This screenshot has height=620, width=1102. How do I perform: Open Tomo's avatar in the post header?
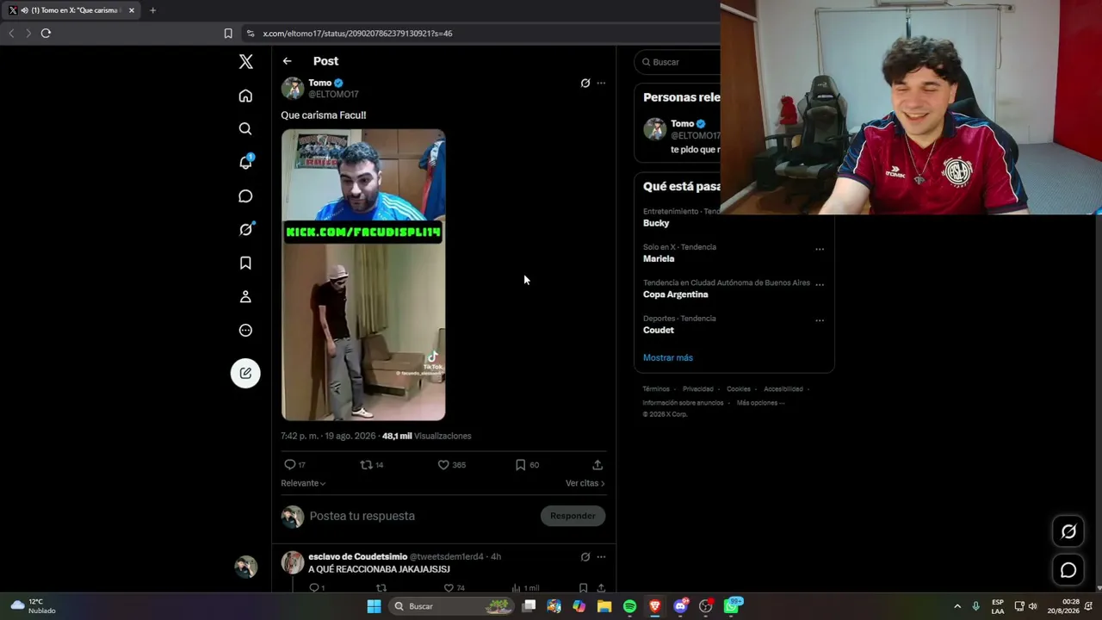tap(293, 89)
